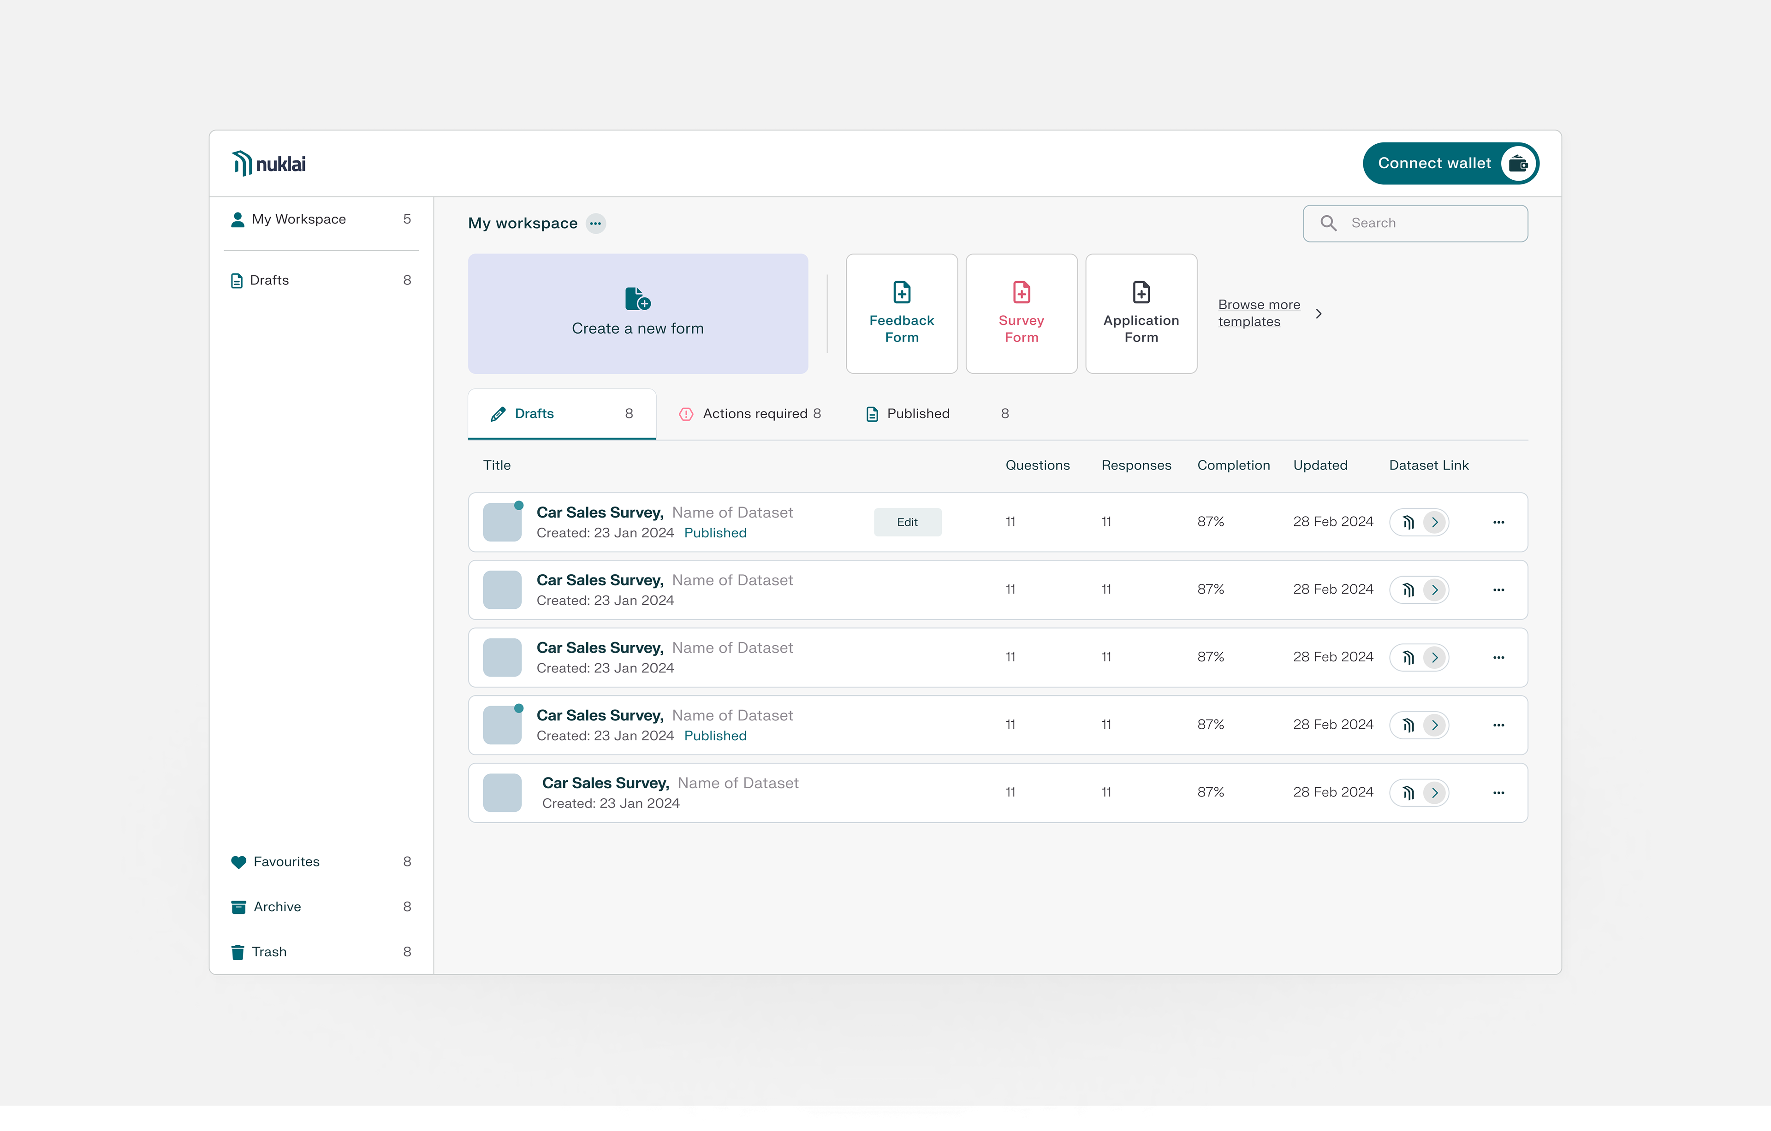This screenshot has height=1131, width=1771.
Task: Click the nuklai logo
Action: click(x=268, y=163)
